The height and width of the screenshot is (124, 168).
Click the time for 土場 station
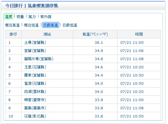tap(132, 43)
